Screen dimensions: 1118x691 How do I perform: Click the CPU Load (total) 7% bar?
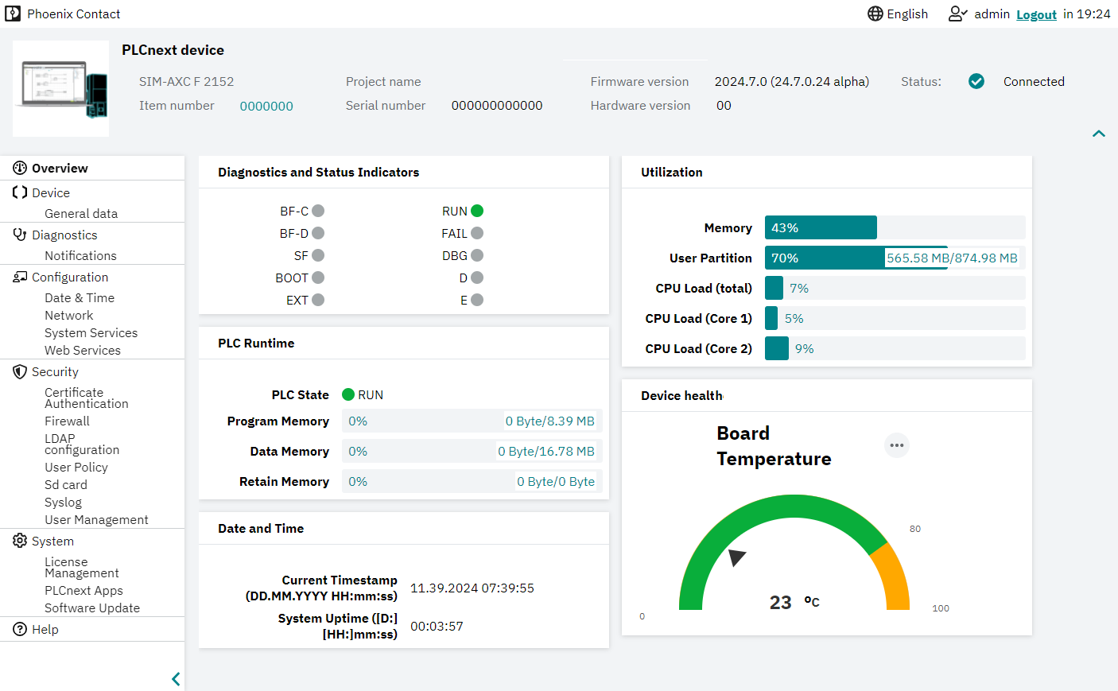click(895, 288)
